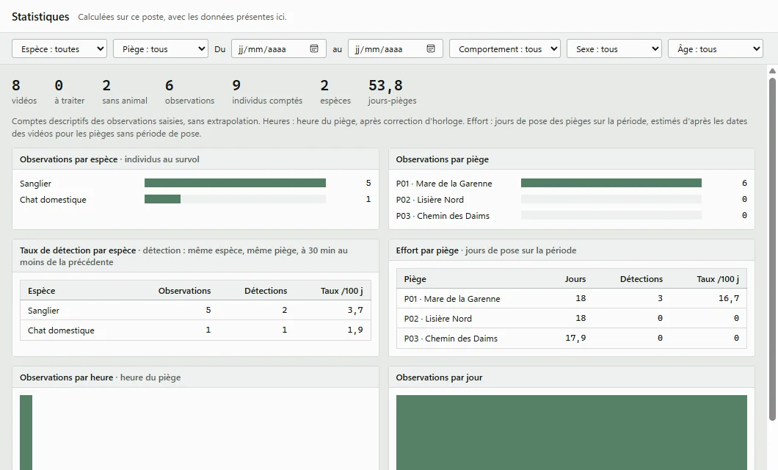Click 'P02 · Lisière Nord' in Observations par piège
The height and width of the screenshot is (470, 778).
coord(429,200)
